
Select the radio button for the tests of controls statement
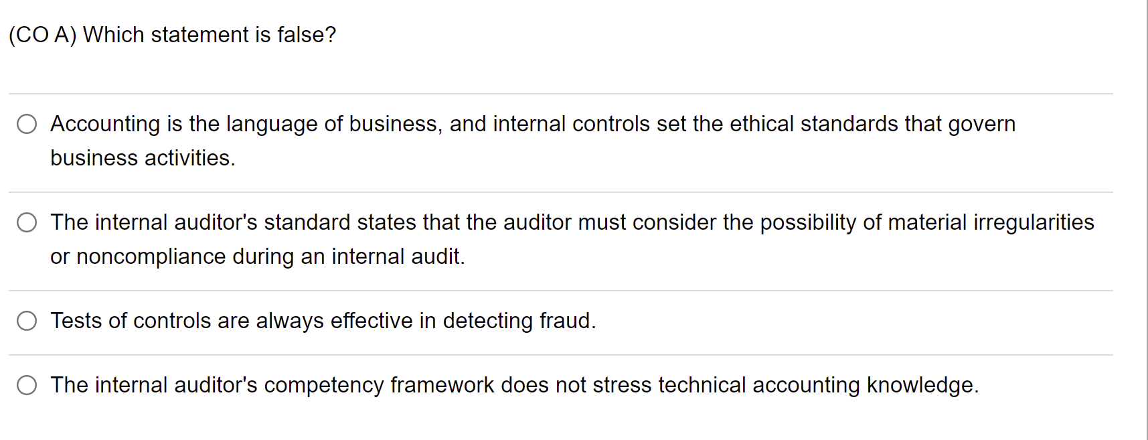pos(27,321)
